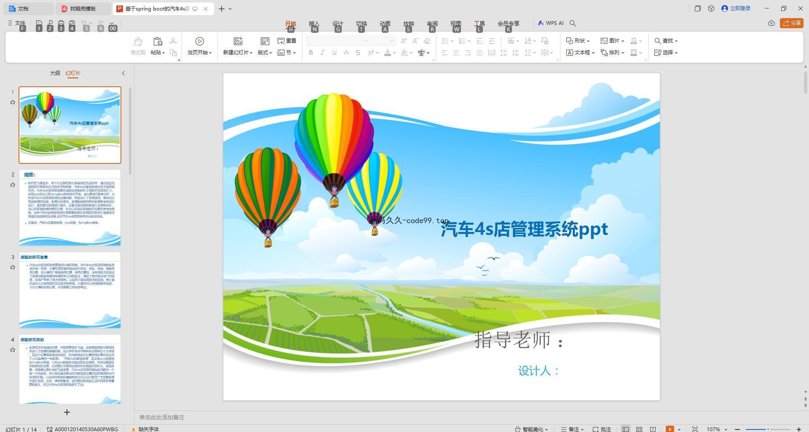Click the Copy icon below scissors
The height and width of the screenshot is (432, 809).
coord(173,53)
